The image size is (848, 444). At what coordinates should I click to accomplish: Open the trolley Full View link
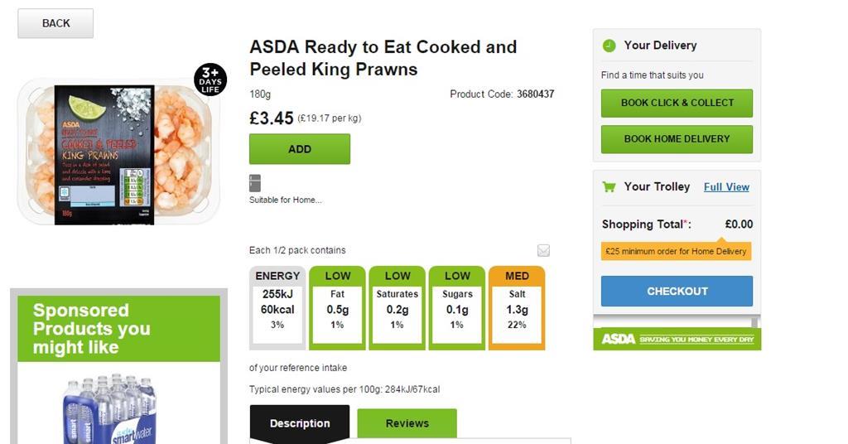pyautogui.click(x=726, y=187)
